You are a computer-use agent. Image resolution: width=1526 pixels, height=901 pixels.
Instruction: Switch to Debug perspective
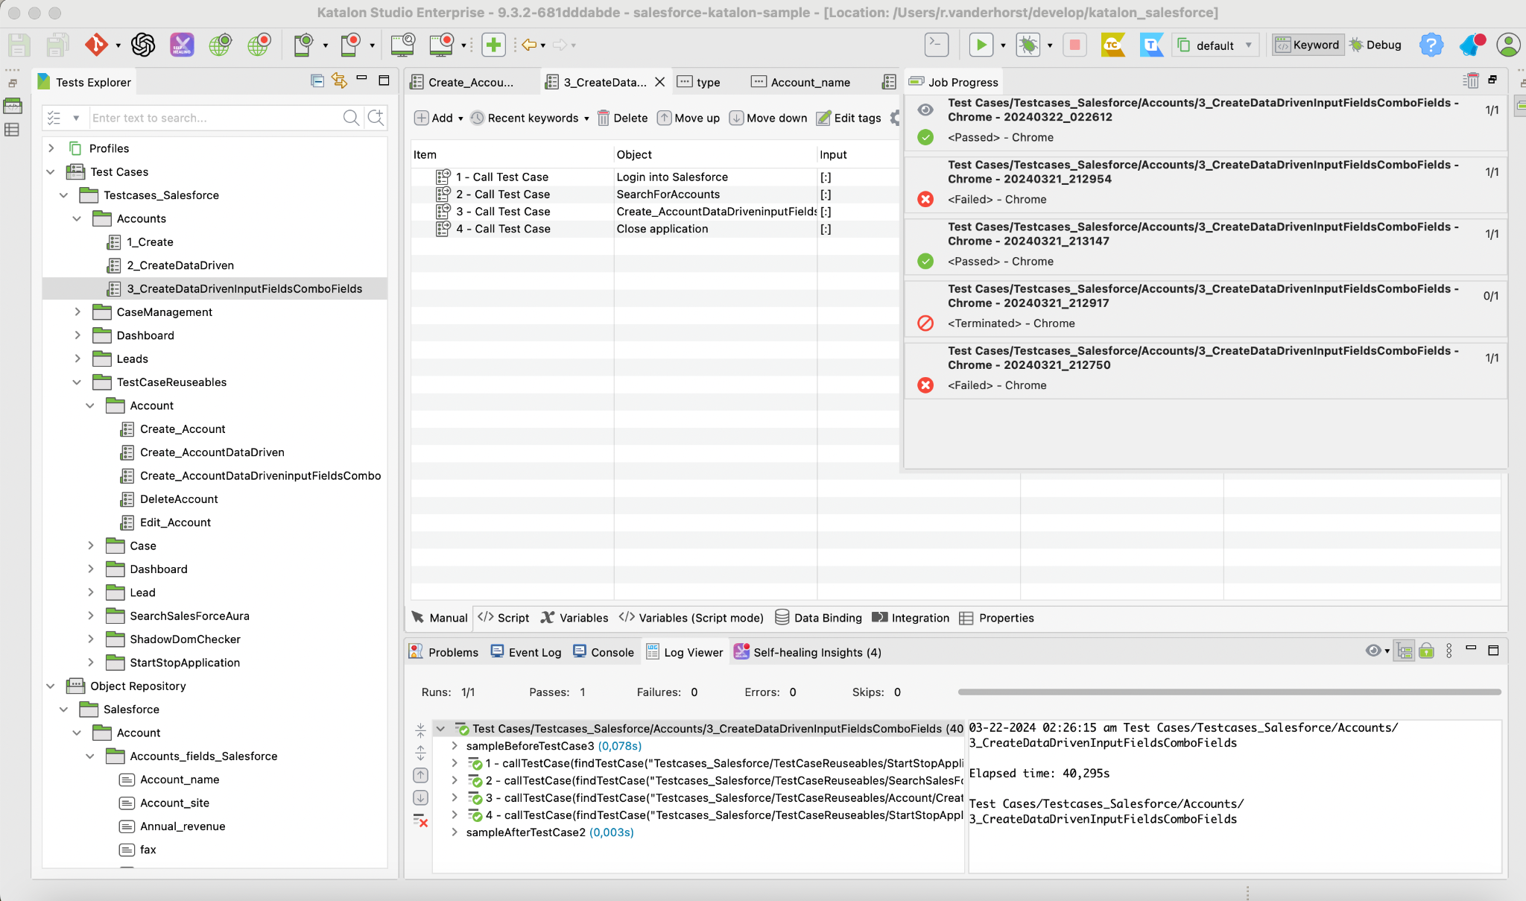(1375, 45)
